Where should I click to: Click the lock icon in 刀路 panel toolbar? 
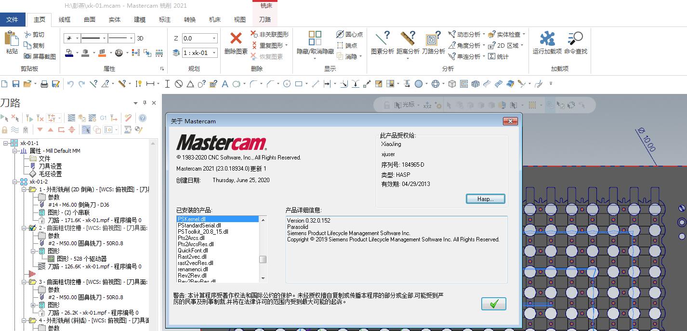tap(5, 130)
